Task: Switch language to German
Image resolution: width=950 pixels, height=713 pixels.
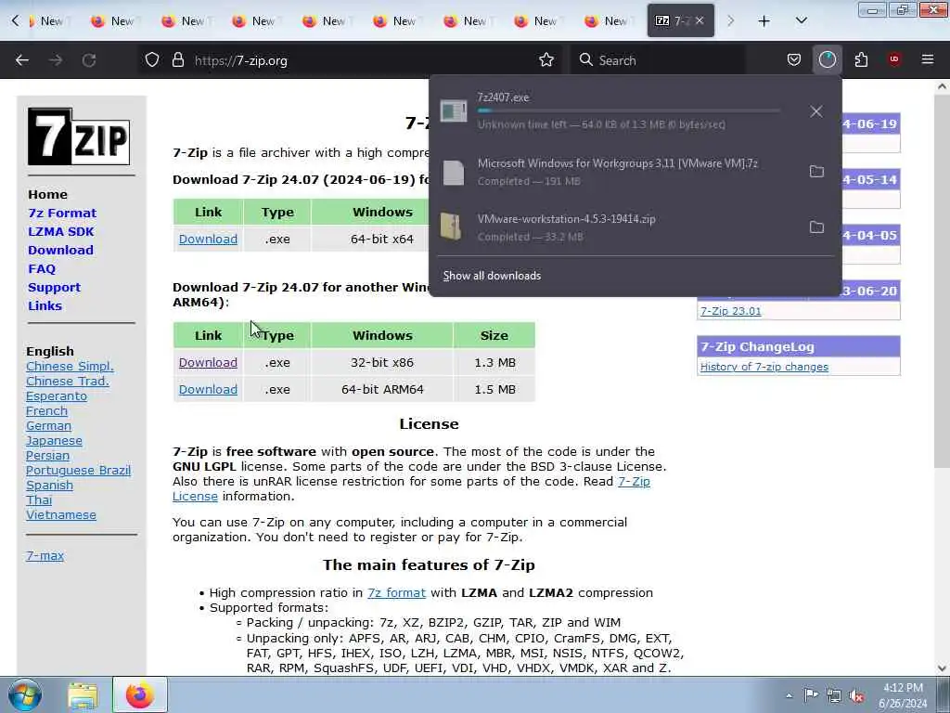Action: tap(48, 425)
